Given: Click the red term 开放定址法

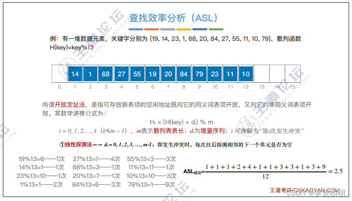Looking at the screenshot, I should [70, 105].
